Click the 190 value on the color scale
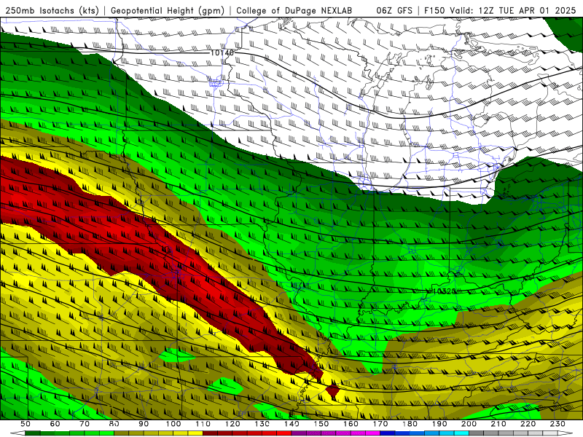The width and height of the screenshot is (583, 437). coord(439,424)
